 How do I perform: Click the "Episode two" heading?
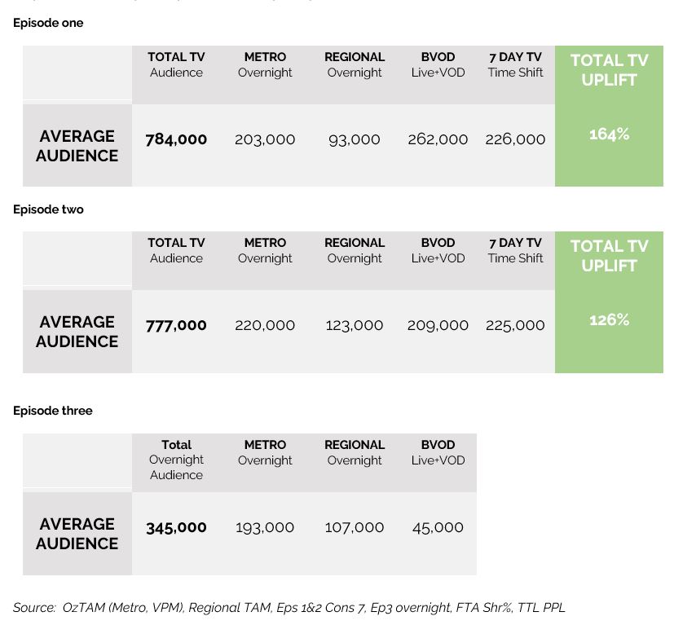pyautogui.click(x=48, y=209)
